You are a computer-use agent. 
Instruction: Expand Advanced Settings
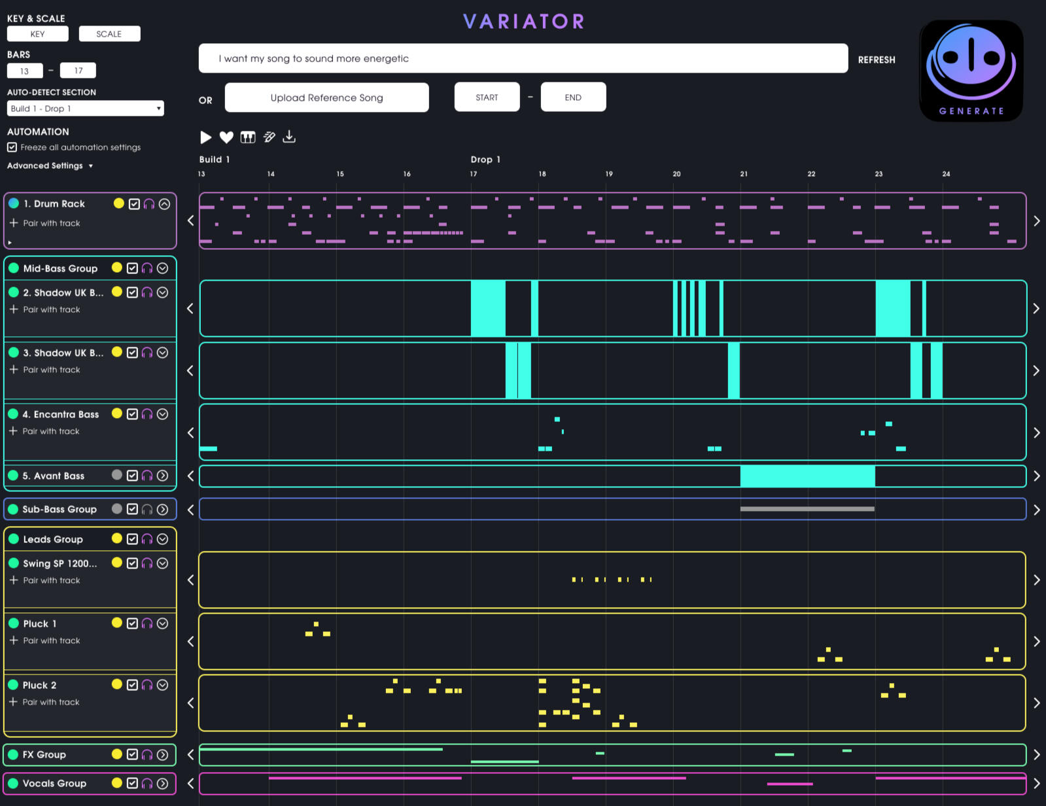click(50, 166)
